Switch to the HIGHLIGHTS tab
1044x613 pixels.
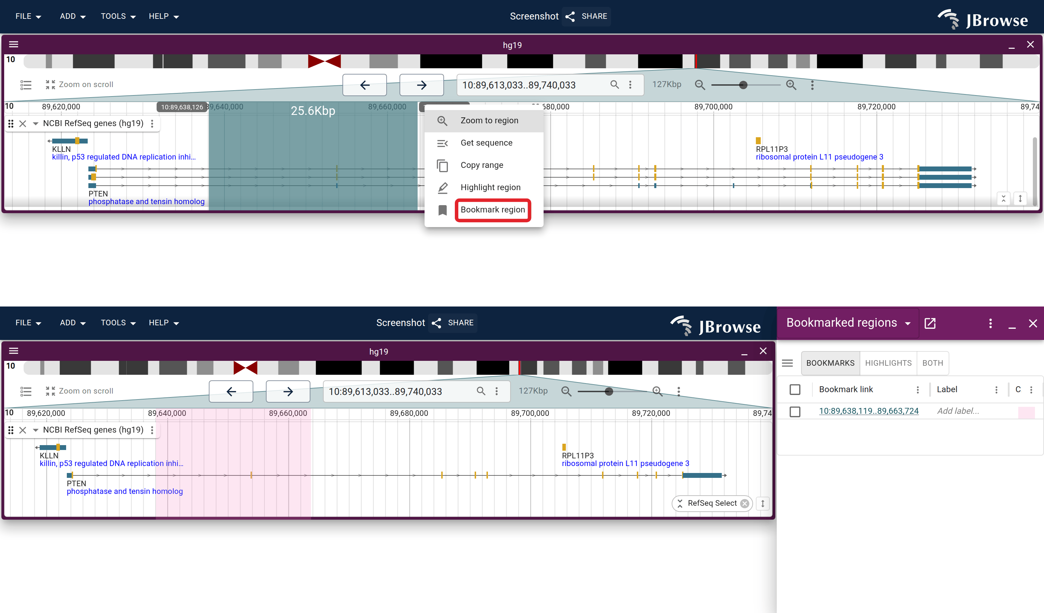coord(888,363)
